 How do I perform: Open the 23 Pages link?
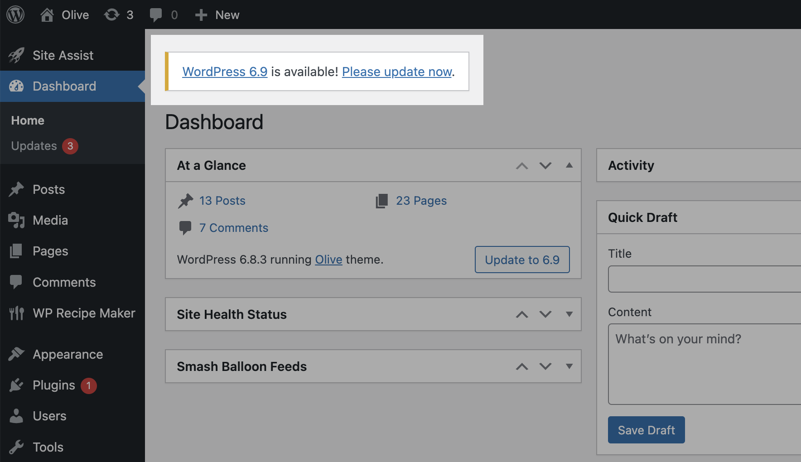[x=421, y=201]
